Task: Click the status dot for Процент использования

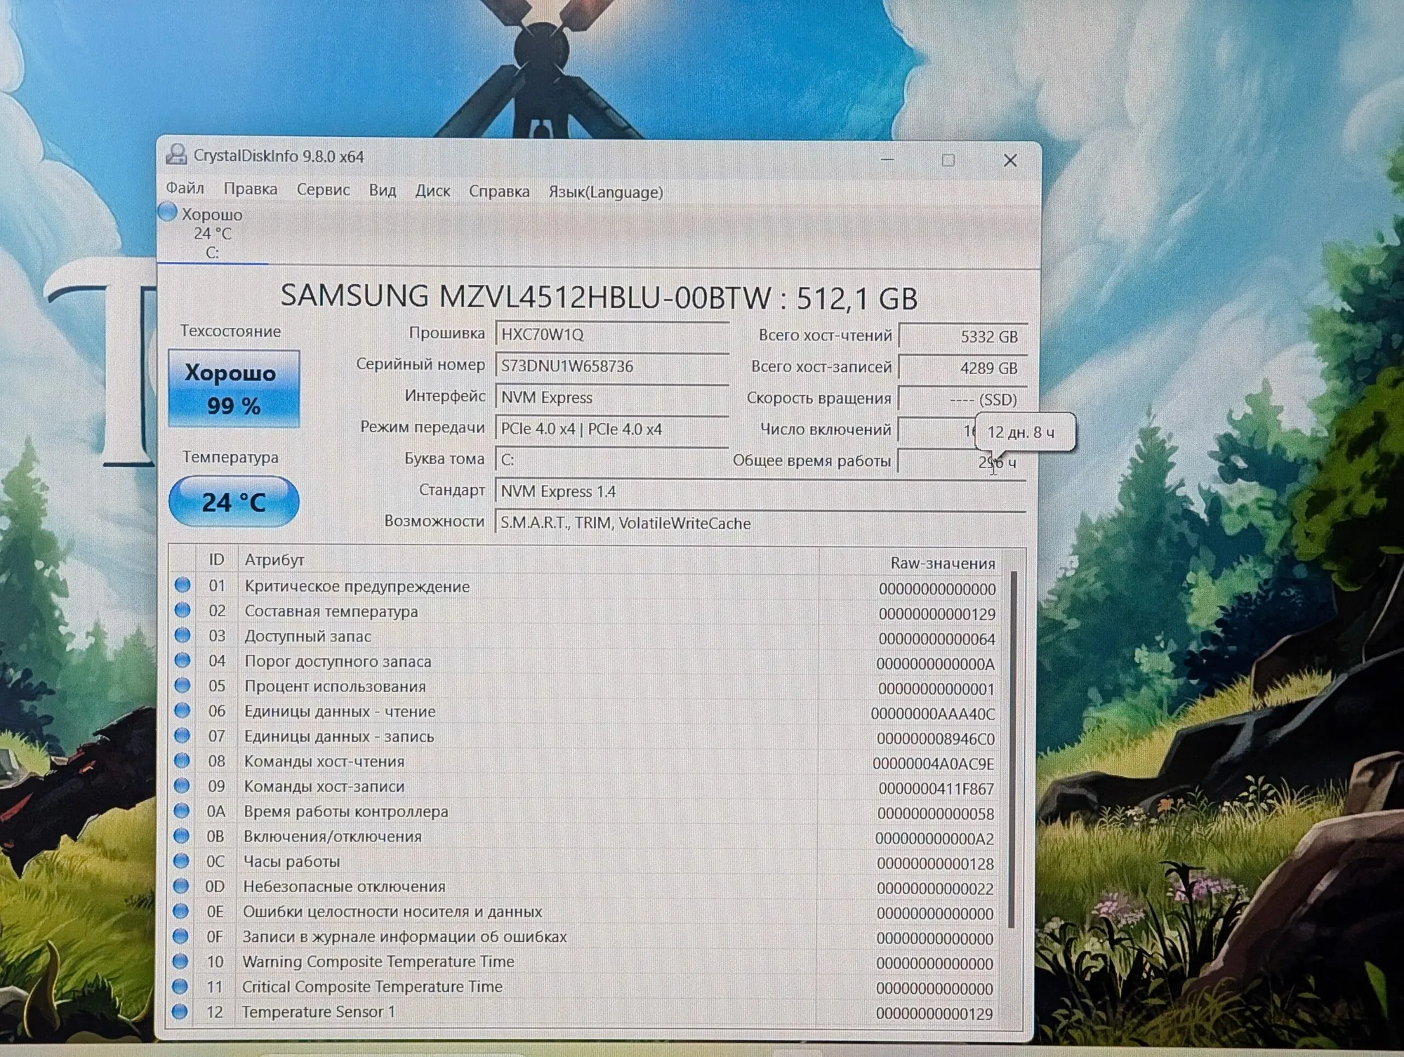Action: pos(183,685)
